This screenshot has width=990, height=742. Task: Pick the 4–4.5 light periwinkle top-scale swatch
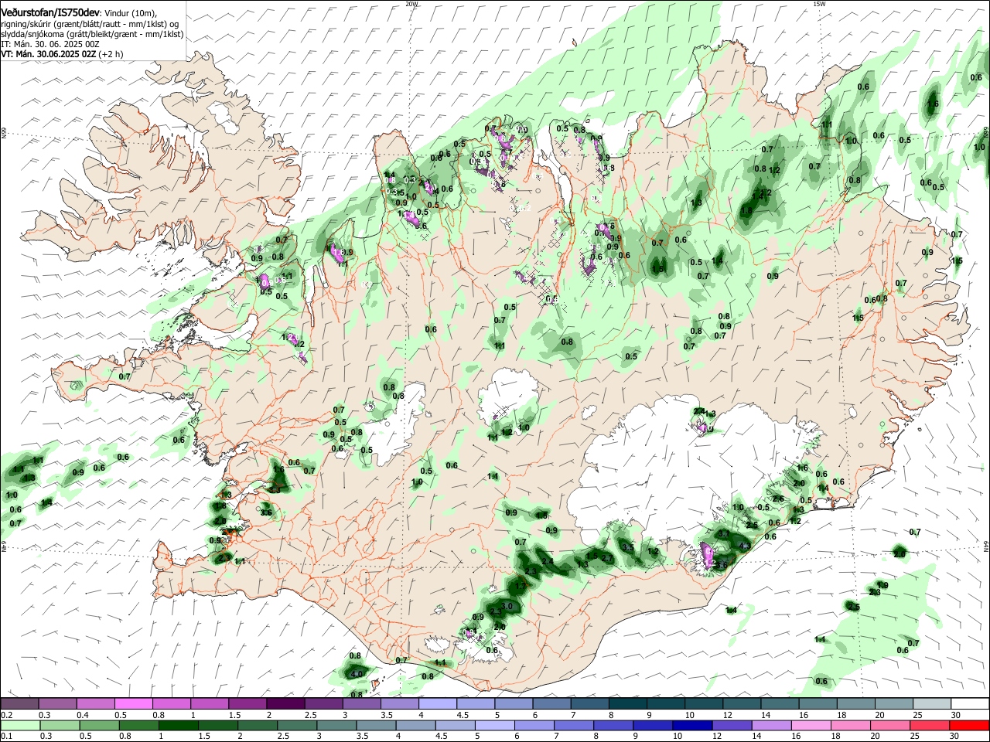click(438, 703)
